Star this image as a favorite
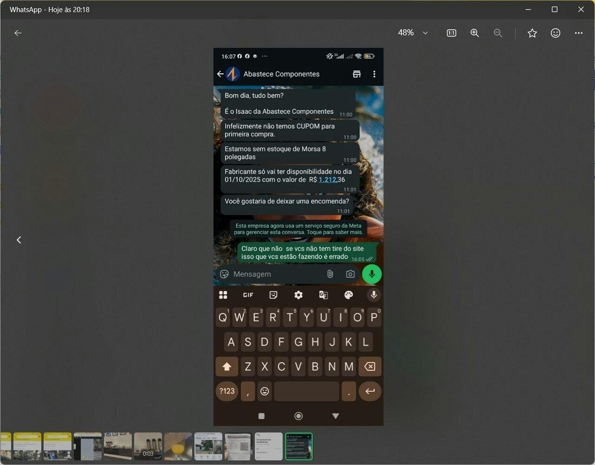This screenshot has width=595, height=465. pyautogui.click(x=532, y=33)
